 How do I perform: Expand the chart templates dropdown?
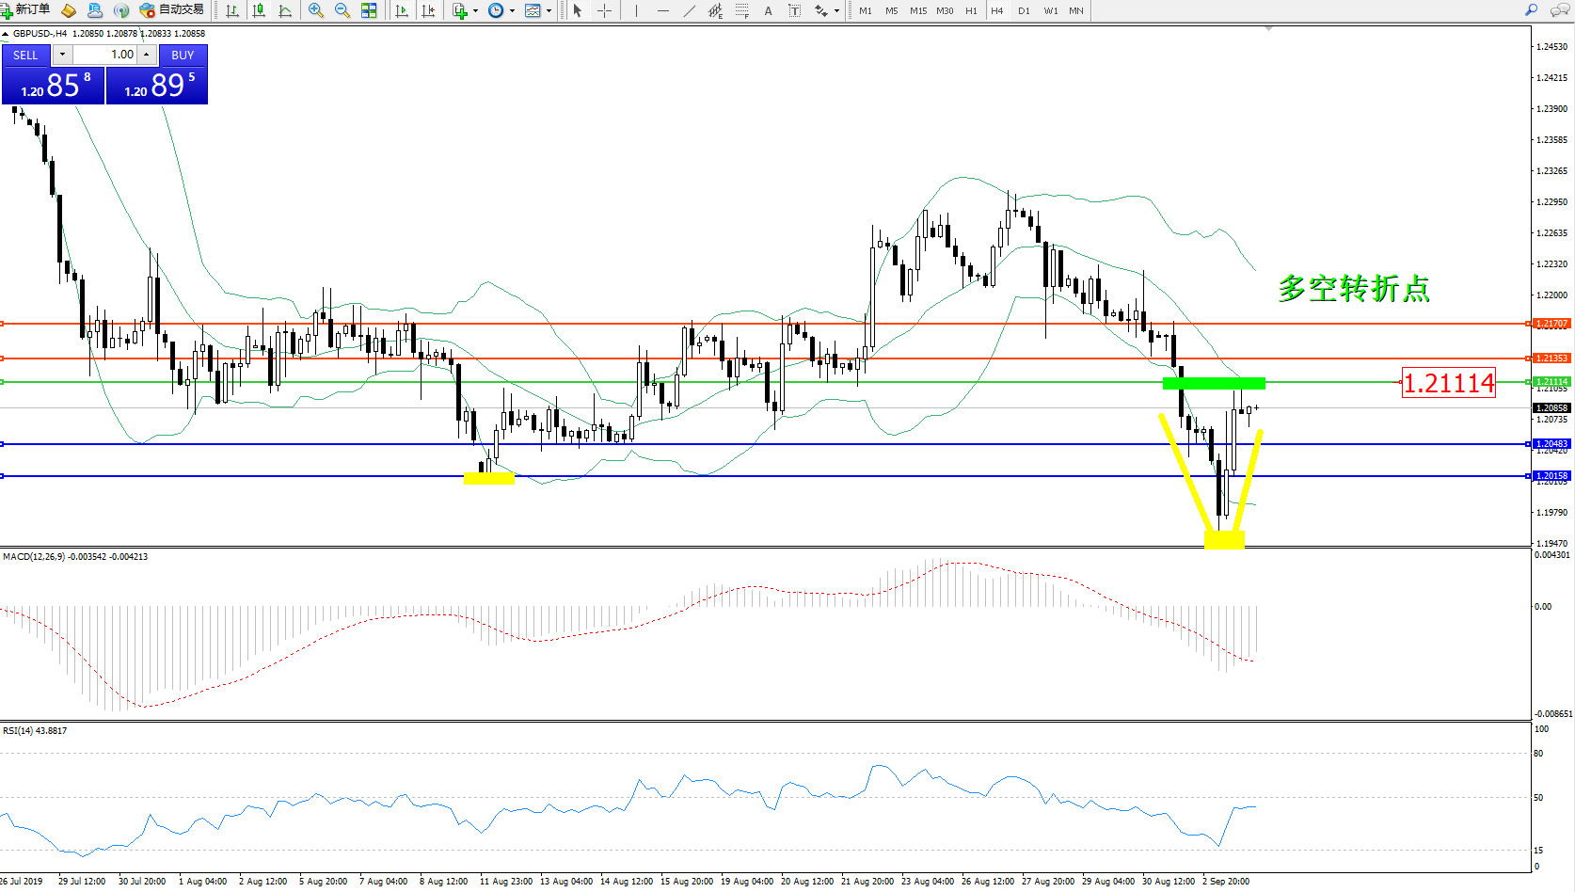pos(549,11)
